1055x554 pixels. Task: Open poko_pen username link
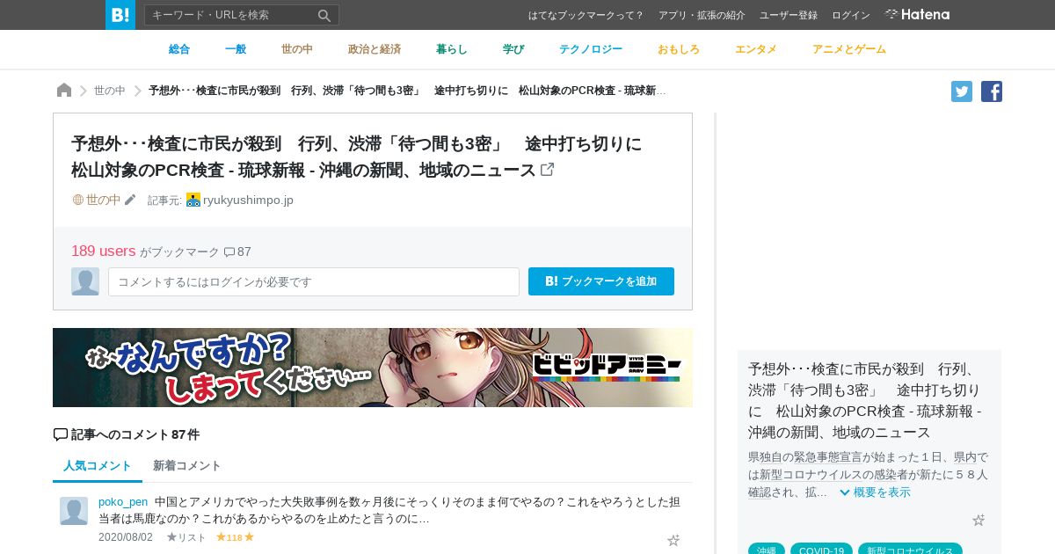coord(123,502)
